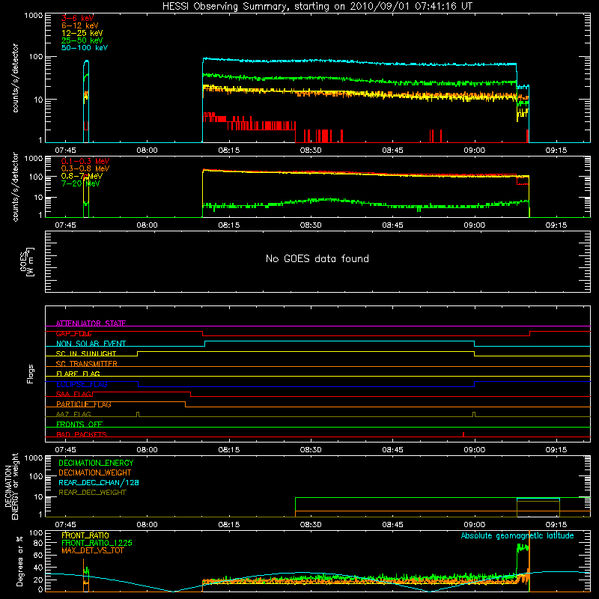The height and width of the screenshot is (599, 599).
Task: Select the Flags axis label
Action: [x=30, y=374]
